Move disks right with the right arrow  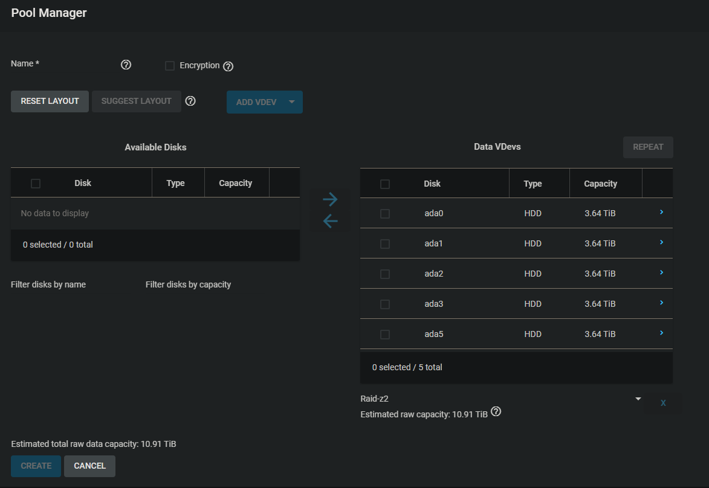pyautogui.click(x=330, y=199)
